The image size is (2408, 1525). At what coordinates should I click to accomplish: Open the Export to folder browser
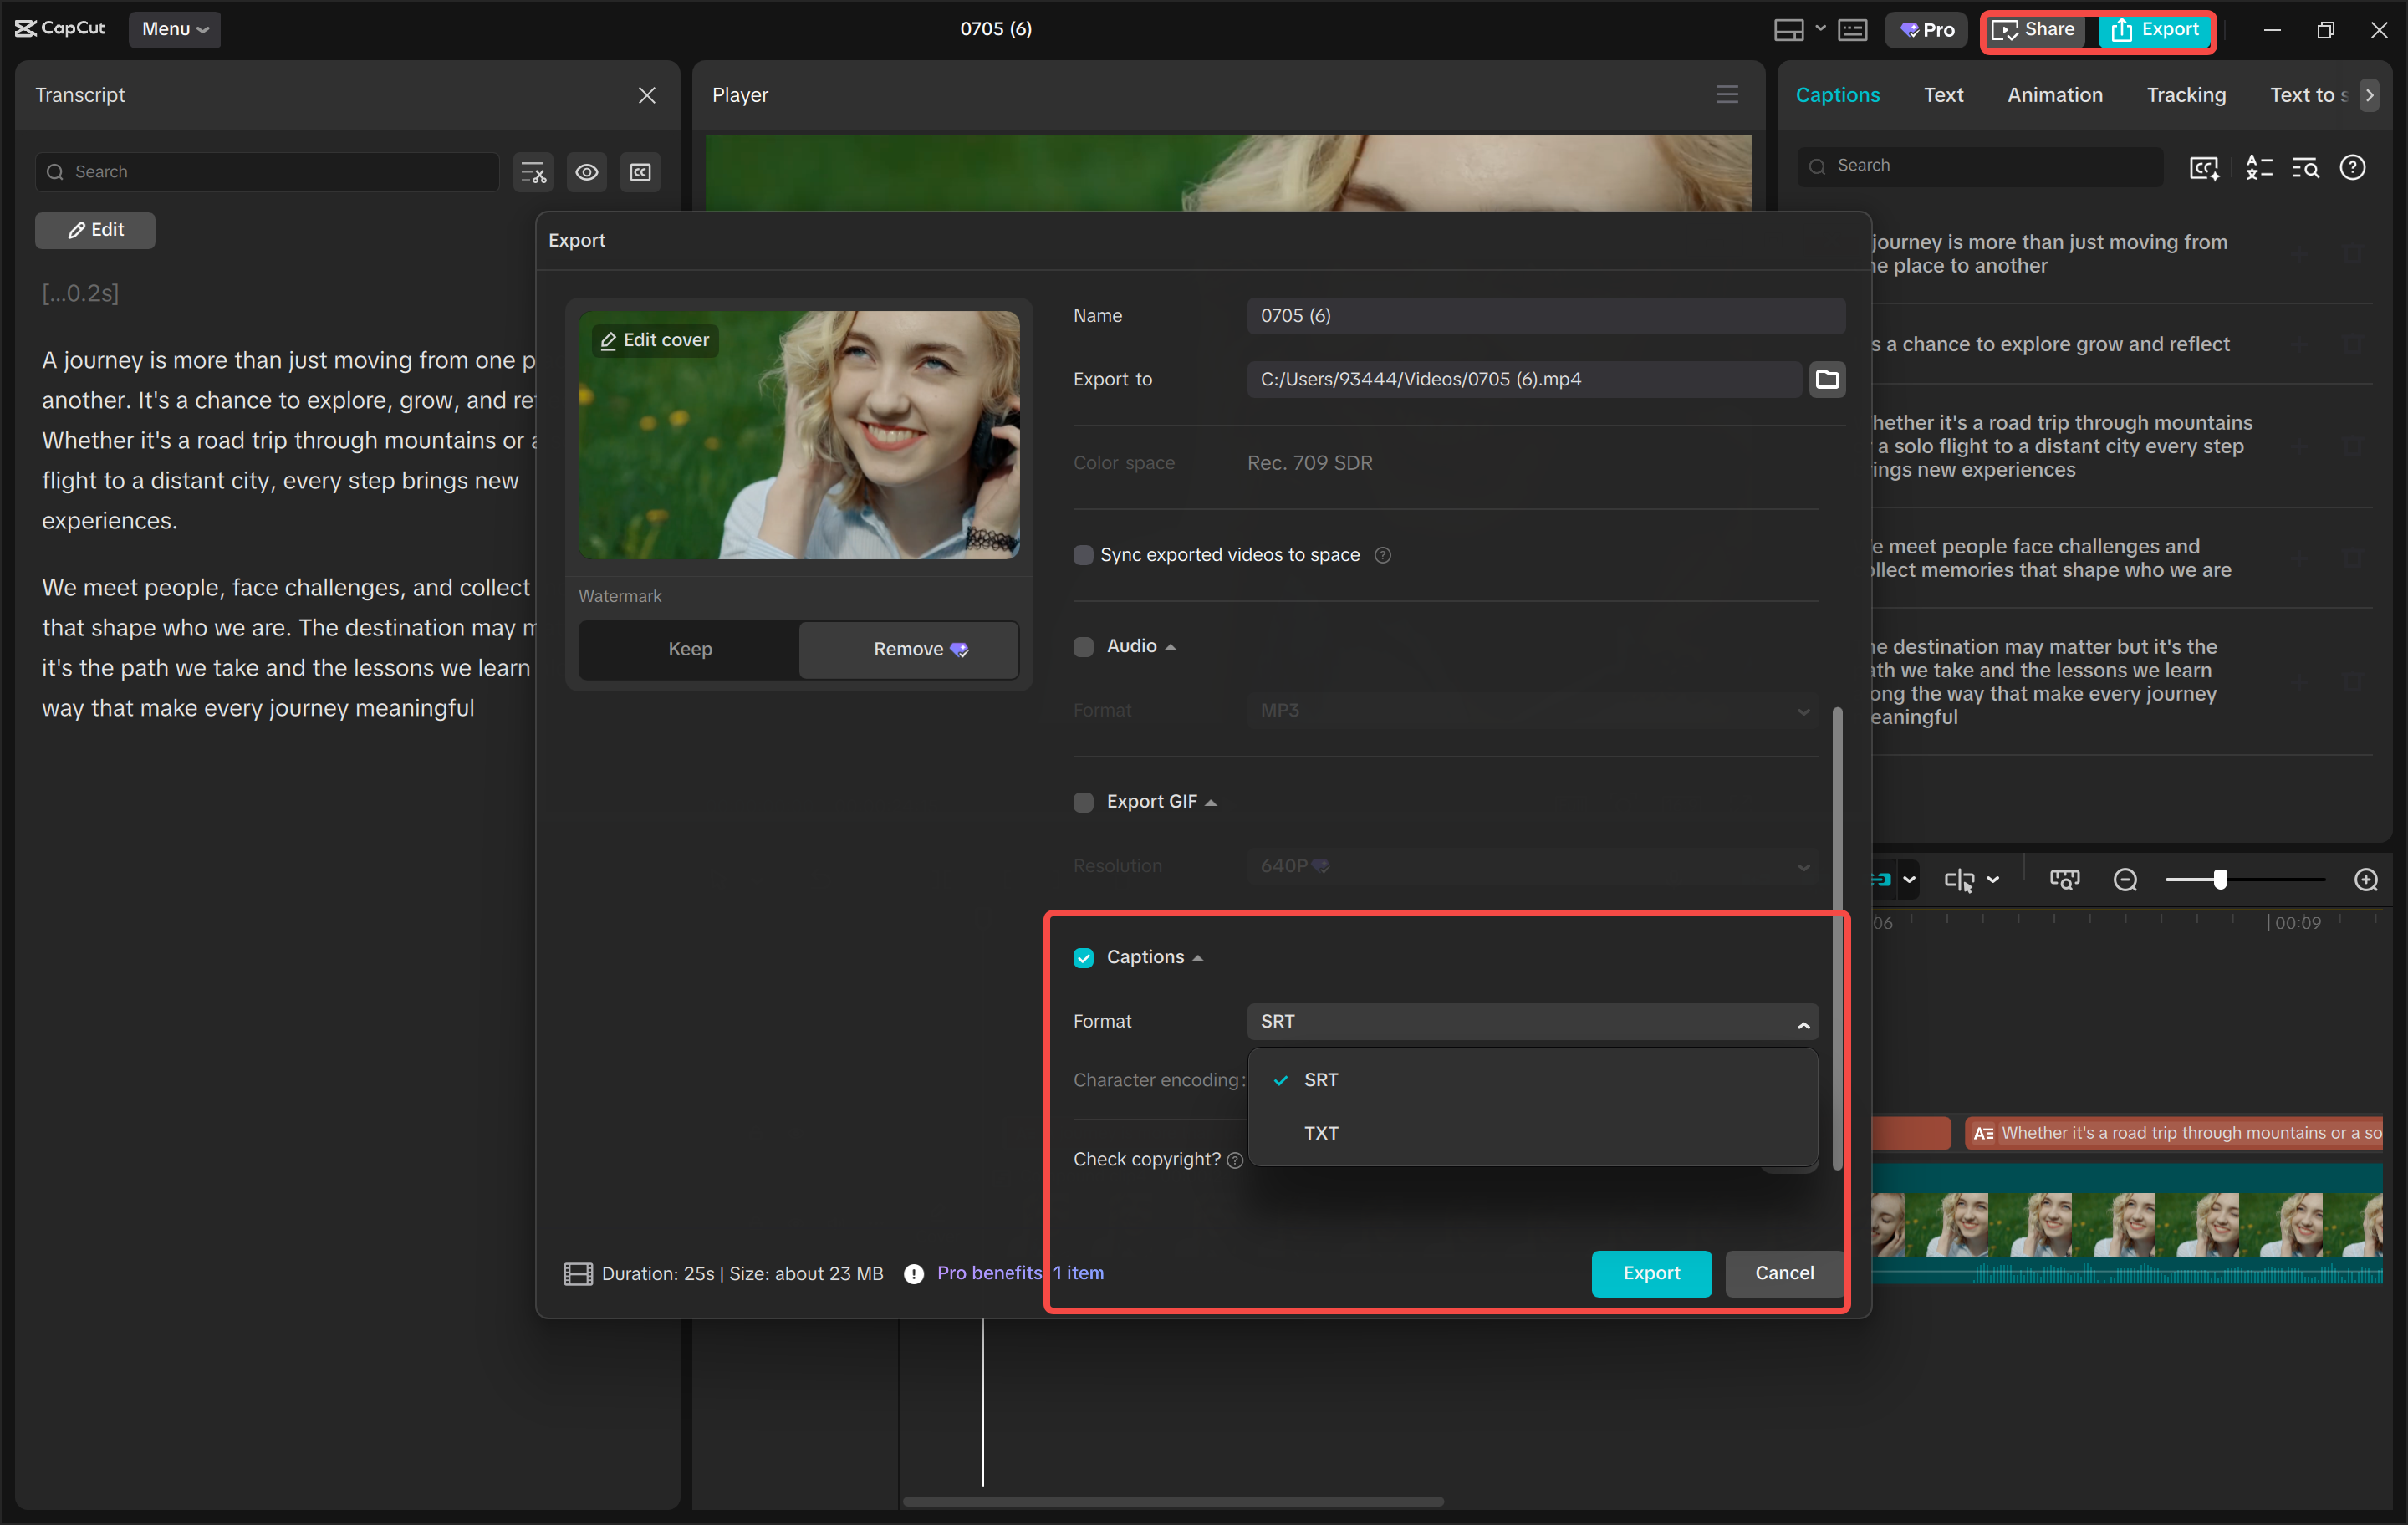1826,379
